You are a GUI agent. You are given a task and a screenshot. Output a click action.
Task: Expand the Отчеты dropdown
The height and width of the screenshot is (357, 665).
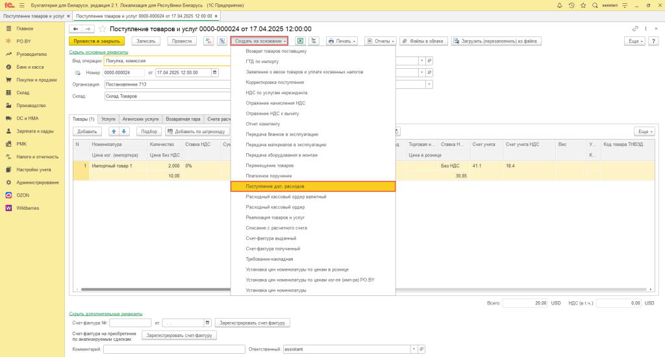(x=381, y=41)
